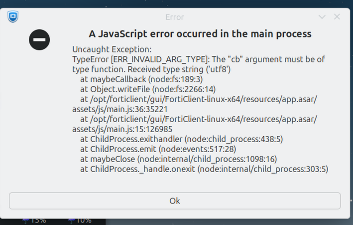Click the FortiClient shield icon in title bar
Screen dimensions: 353x225
[x=13, y=16]
